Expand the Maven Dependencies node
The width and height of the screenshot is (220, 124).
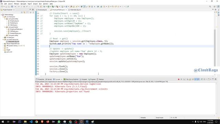click(3, 44)
